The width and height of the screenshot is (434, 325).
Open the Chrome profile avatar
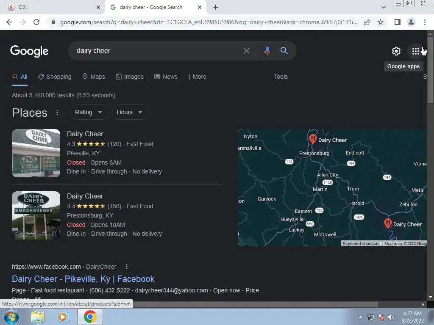click(x=411, y=22)
